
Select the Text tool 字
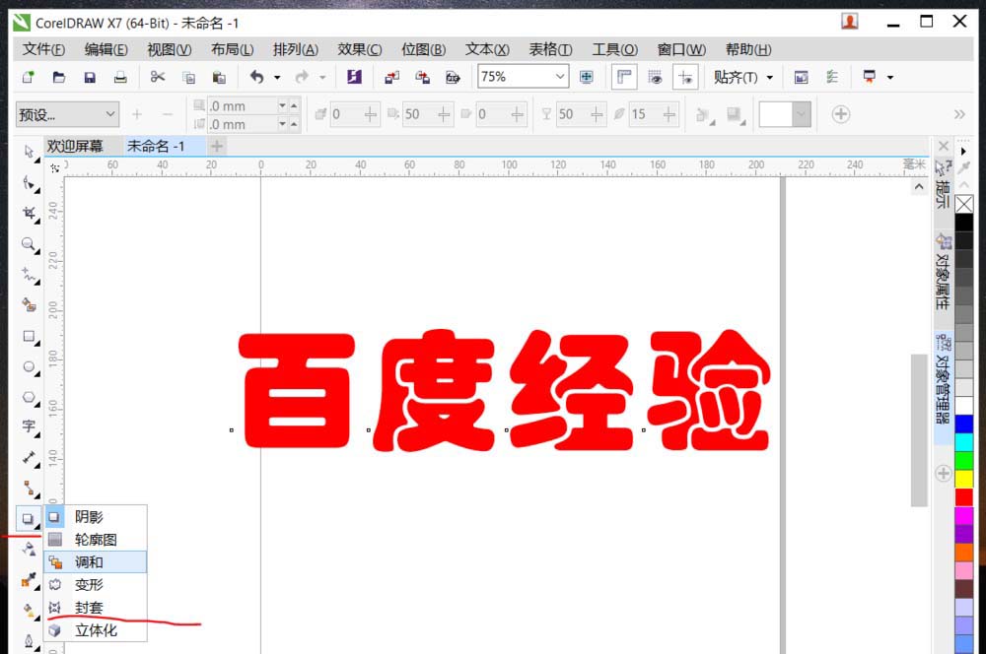[29, 427]
